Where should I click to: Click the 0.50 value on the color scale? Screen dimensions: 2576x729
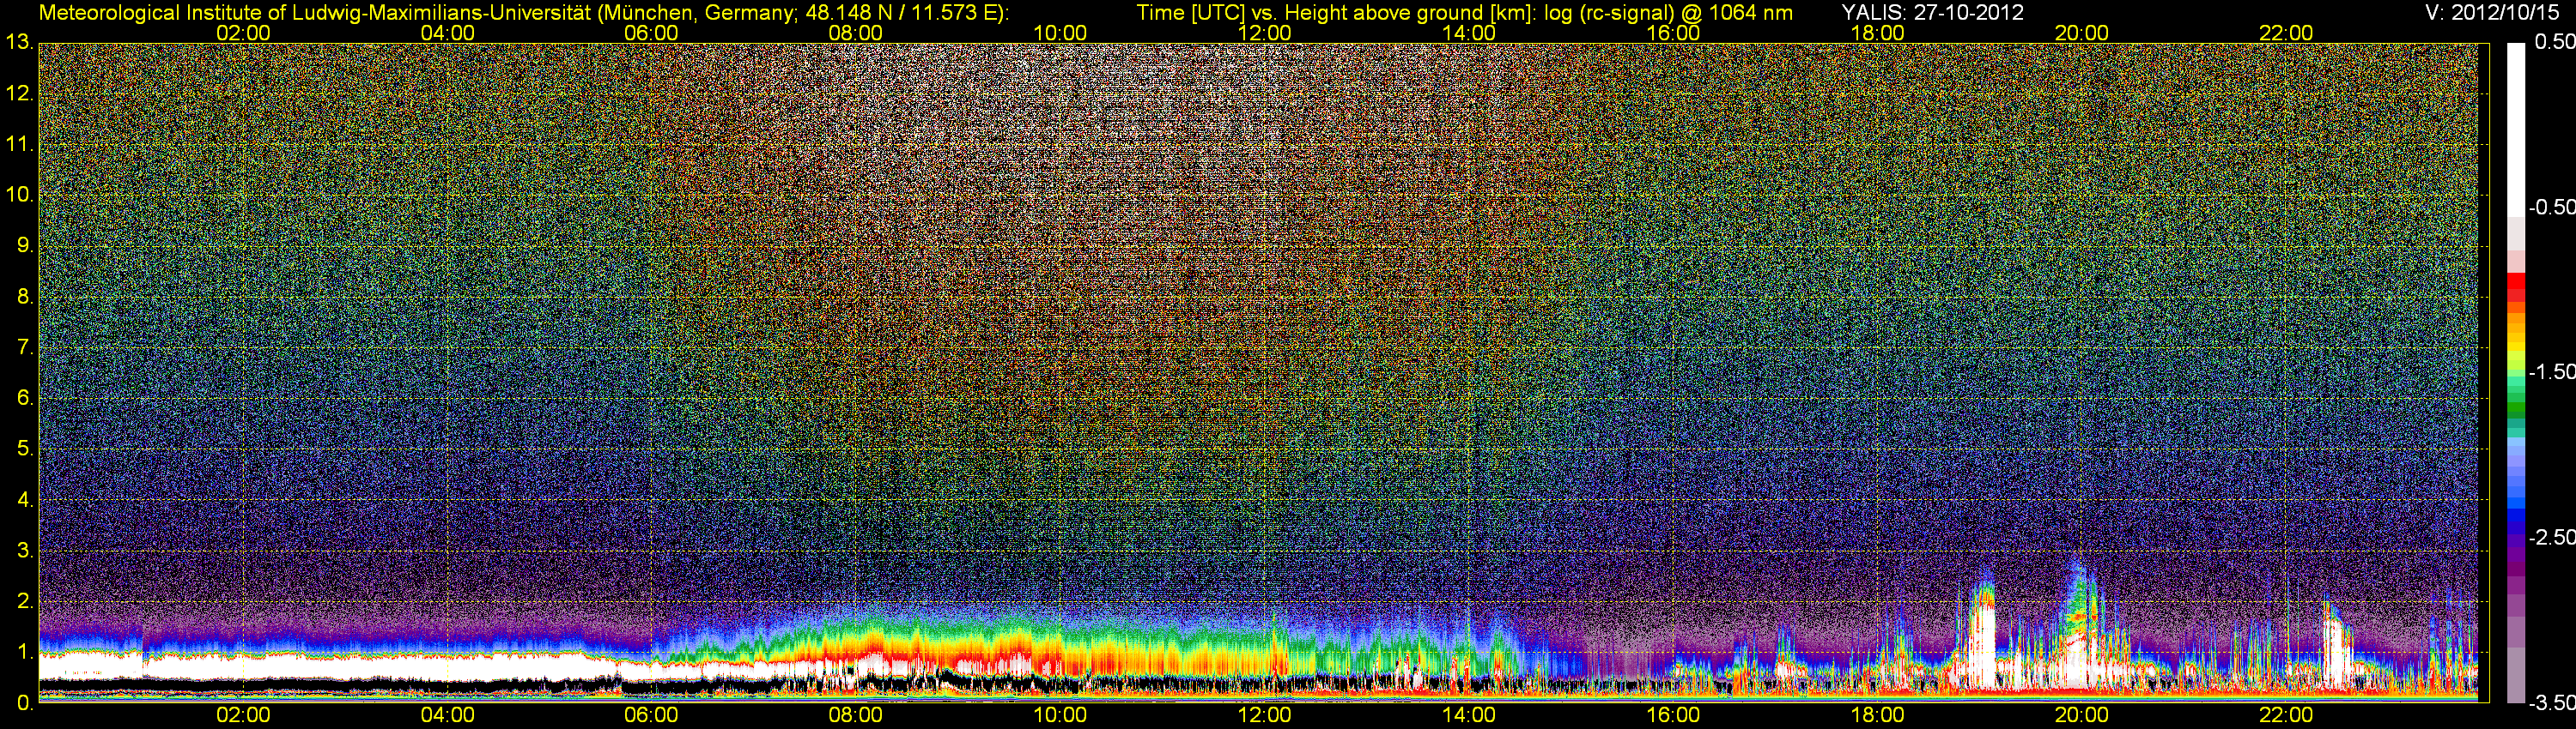tap(2555, 42)
